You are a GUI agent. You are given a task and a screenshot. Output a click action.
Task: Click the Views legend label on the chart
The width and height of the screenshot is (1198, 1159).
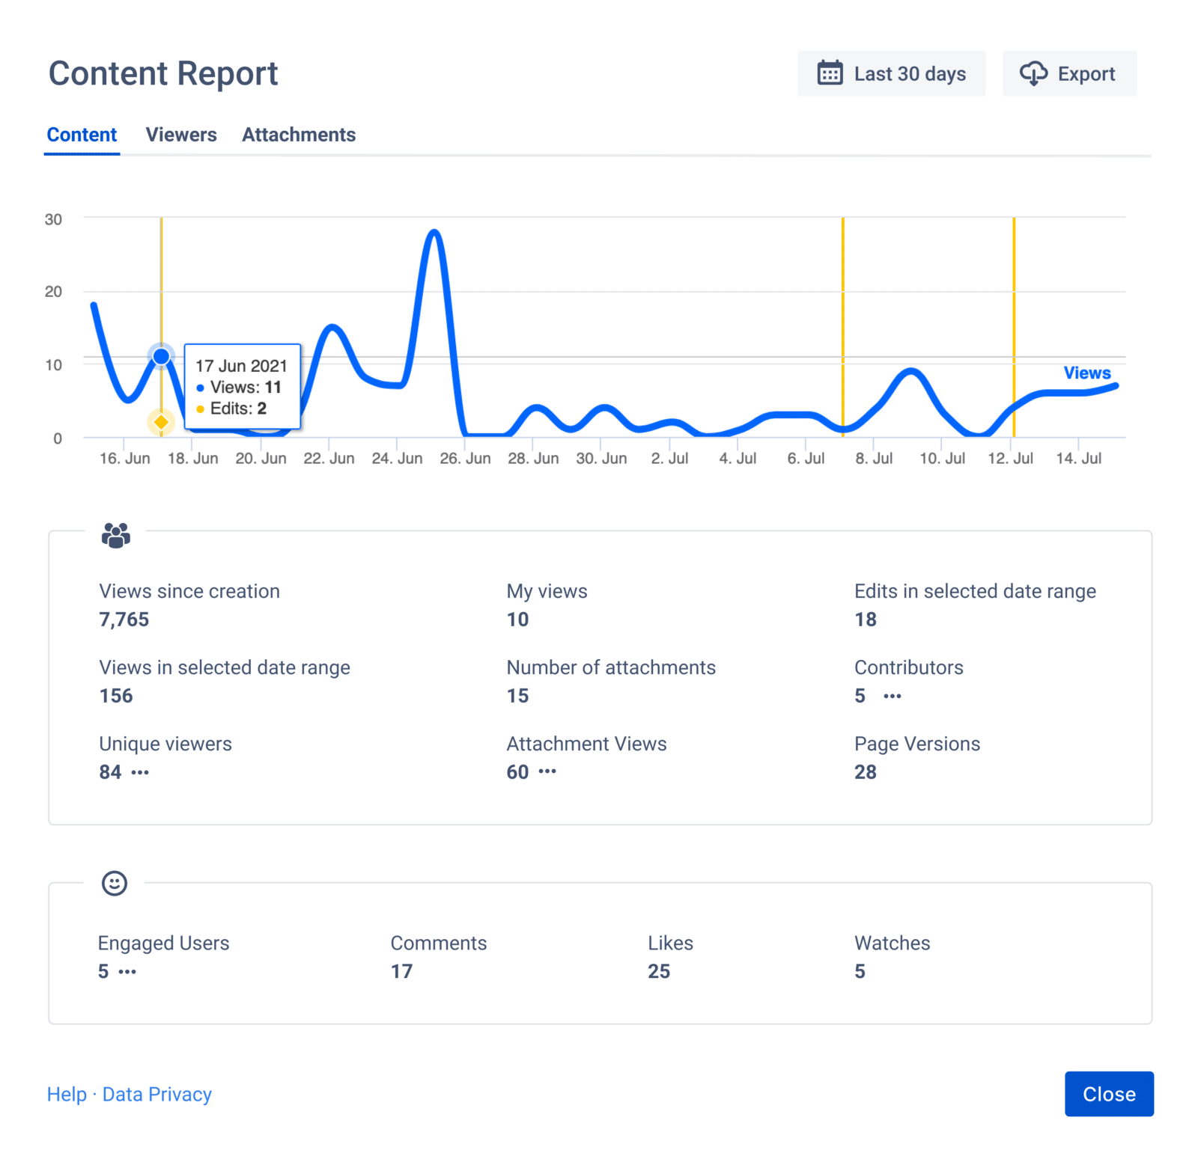point(1086,373)
